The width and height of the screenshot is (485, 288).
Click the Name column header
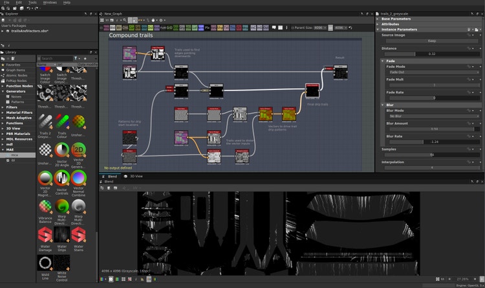(x=43, y=65)
